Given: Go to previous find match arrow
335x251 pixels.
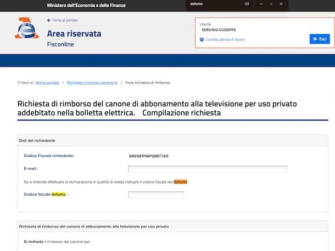Looking at the screenshot, I should click(261, 4).
